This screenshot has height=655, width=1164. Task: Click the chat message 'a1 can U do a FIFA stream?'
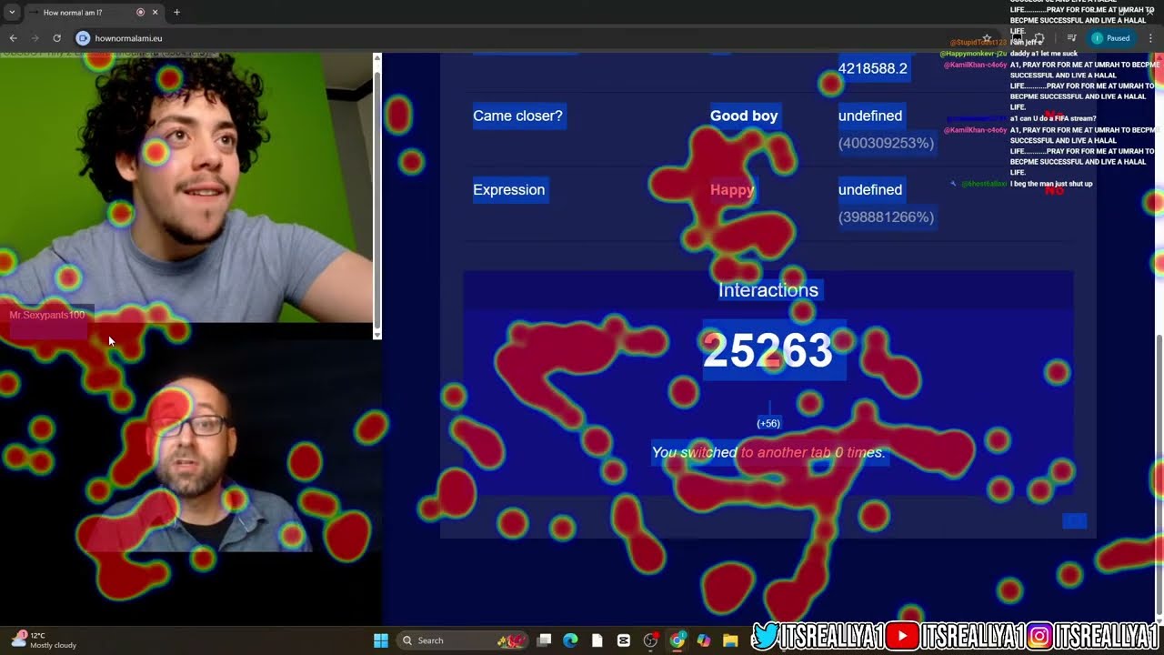[1053, 118]
